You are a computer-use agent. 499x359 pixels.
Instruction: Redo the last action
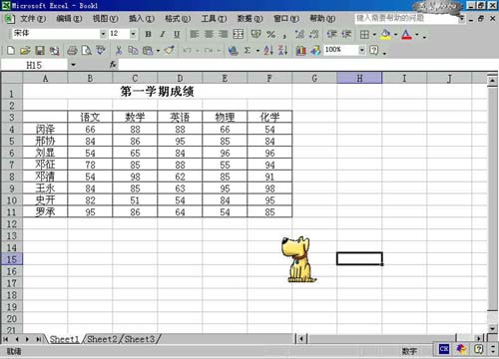(209, 51)
